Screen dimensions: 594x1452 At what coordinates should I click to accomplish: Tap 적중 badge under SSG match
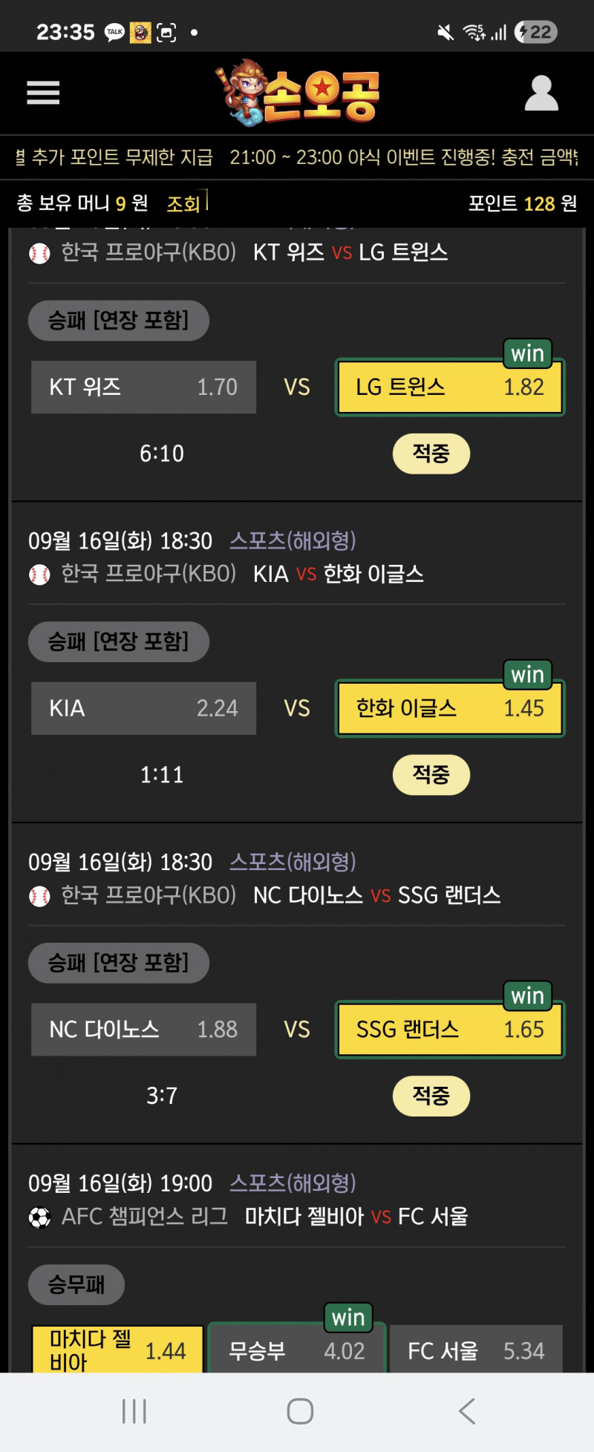tap(431, 1096)
